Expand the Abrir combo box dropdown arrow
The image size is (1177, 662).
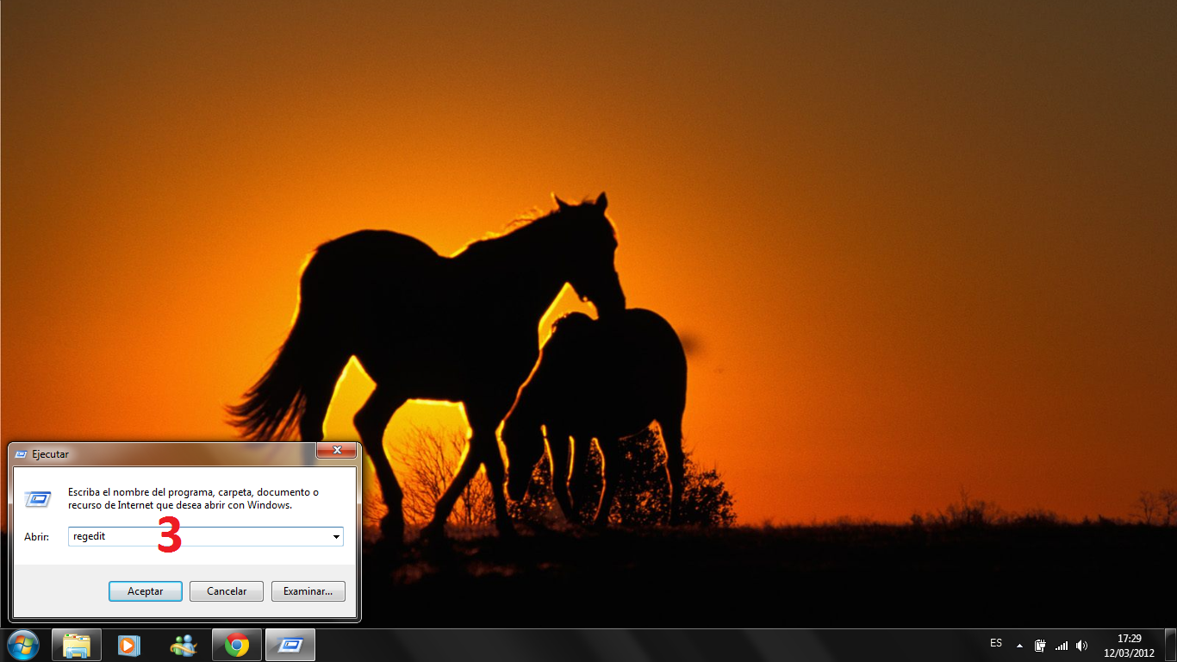click(336, 537)
